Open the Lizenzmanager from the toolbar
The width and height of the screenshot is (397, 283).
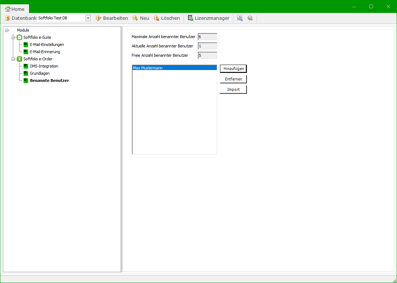(x=209, y=18)
